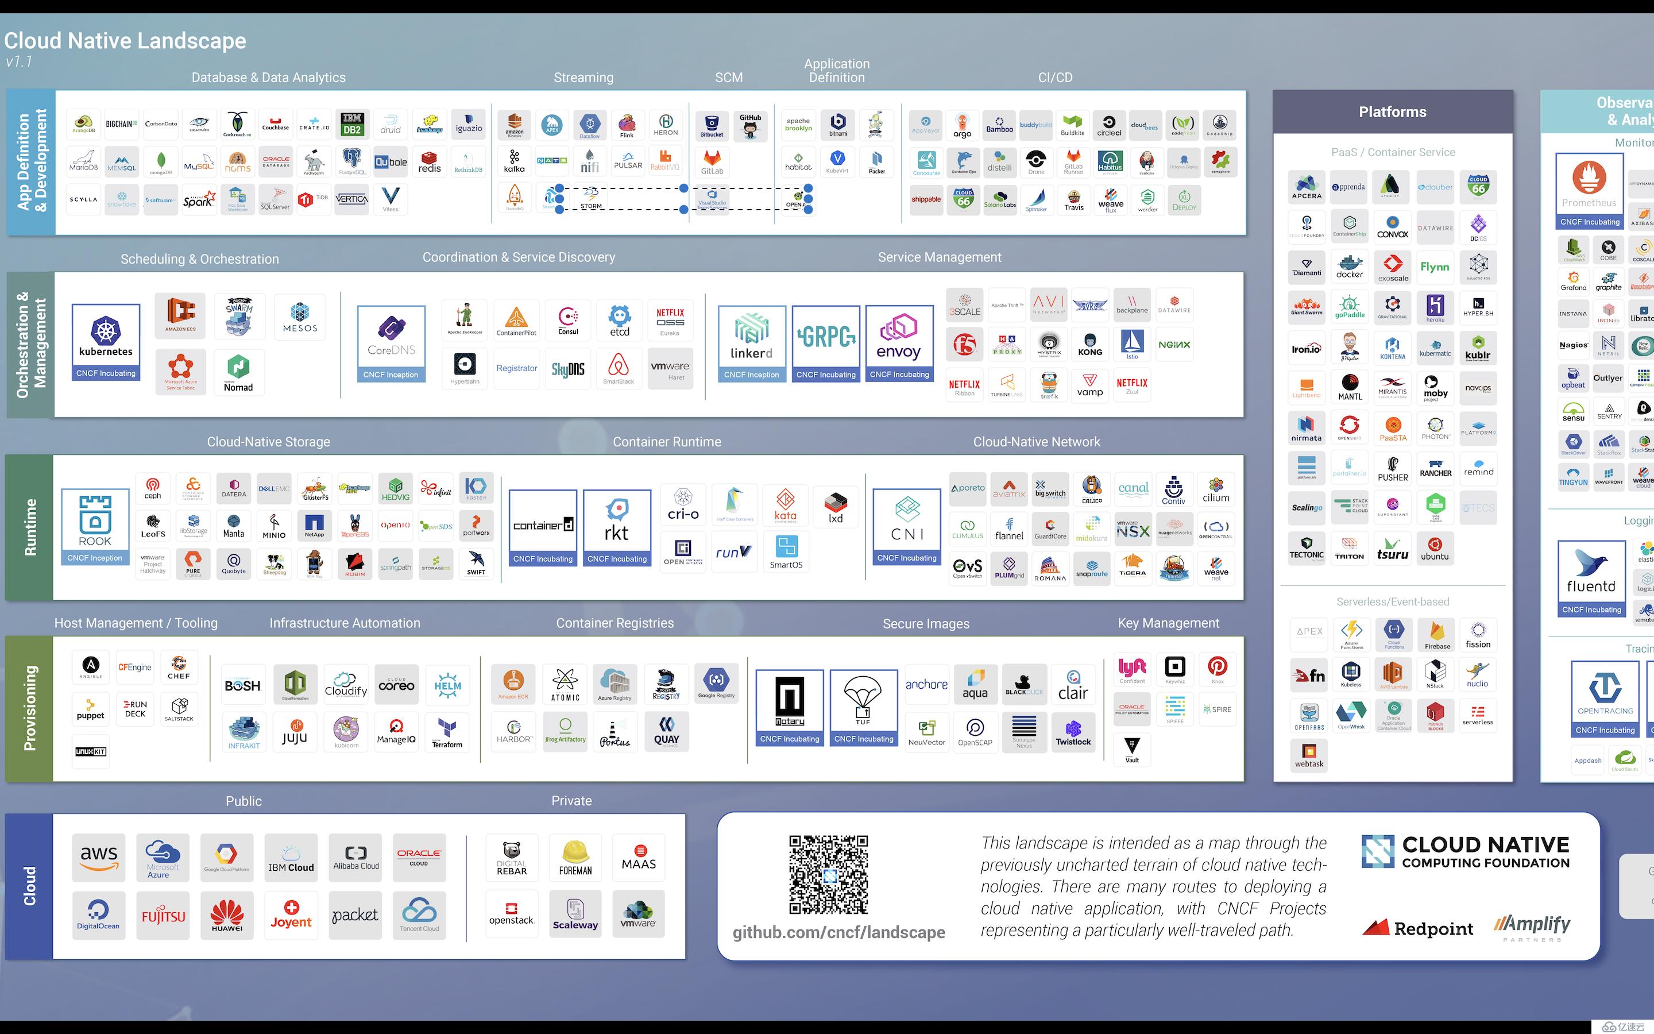Screen dimensions: 1654x1034
Task: Click the clair secure images logo
Action: [1073, 685]
